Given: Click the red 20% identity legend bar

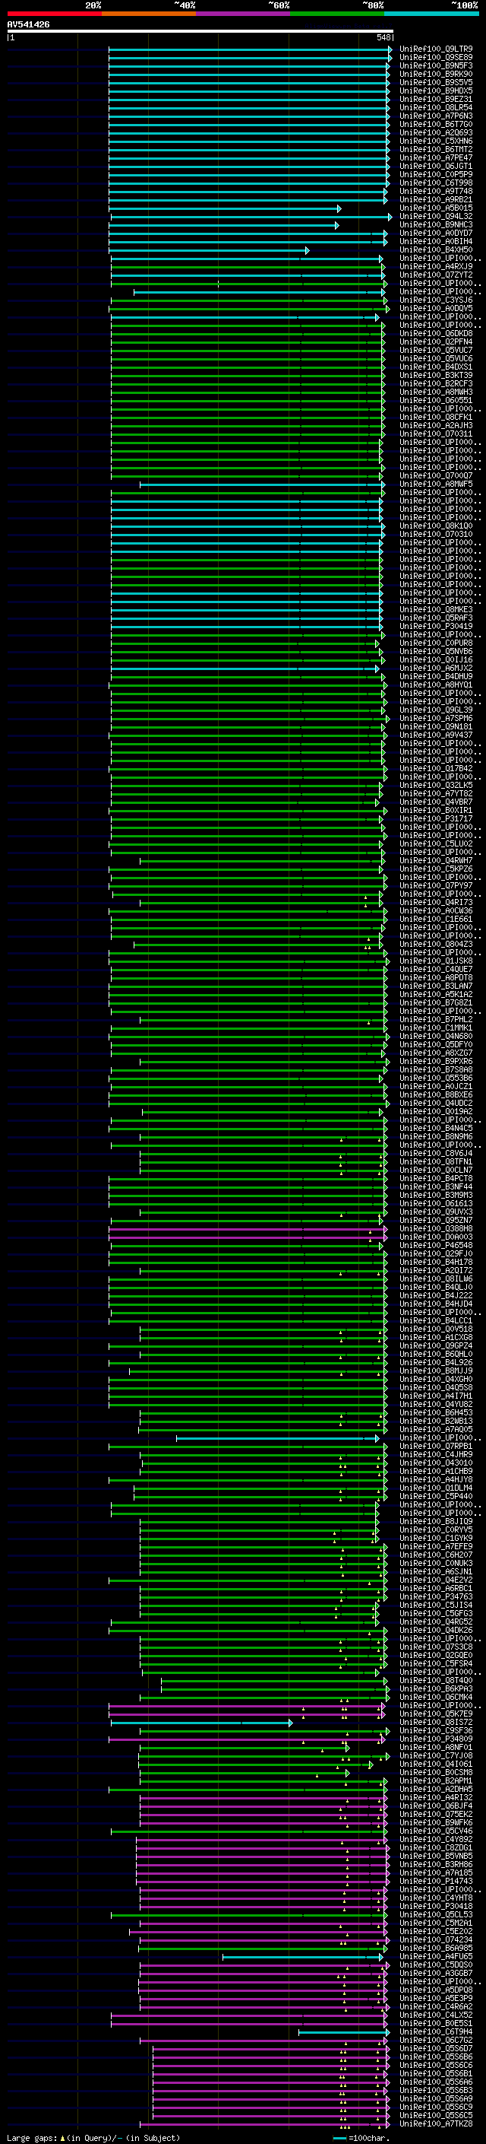Looking at the screenshot, I should [x=54, y=14].
